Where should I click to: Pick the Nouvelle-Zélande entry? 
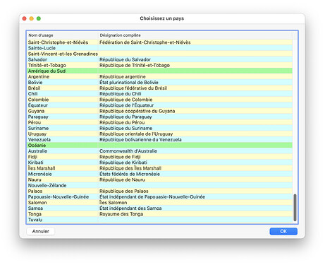[159, 185]
